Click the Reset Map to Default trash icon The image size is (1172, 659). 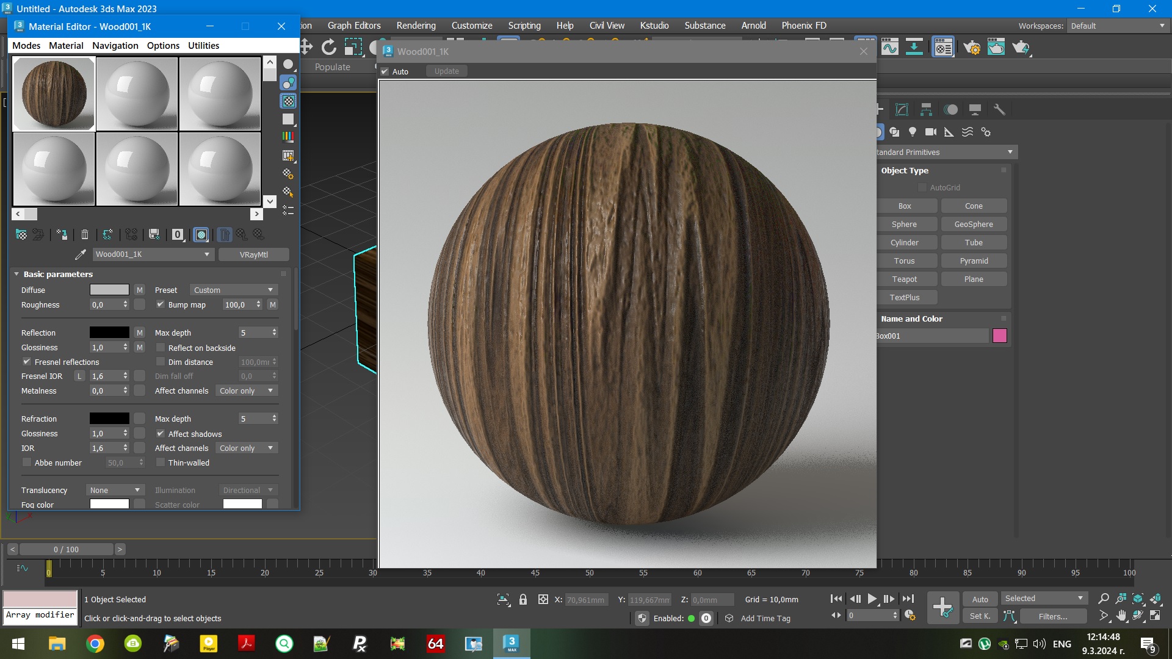click(x=85, y=234)
